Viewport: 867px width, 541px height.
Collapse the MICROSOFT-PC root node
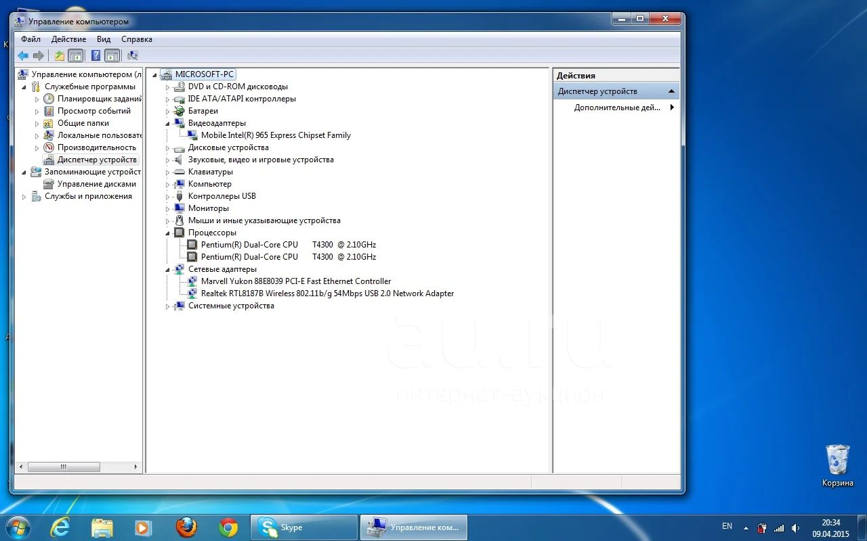155,75
